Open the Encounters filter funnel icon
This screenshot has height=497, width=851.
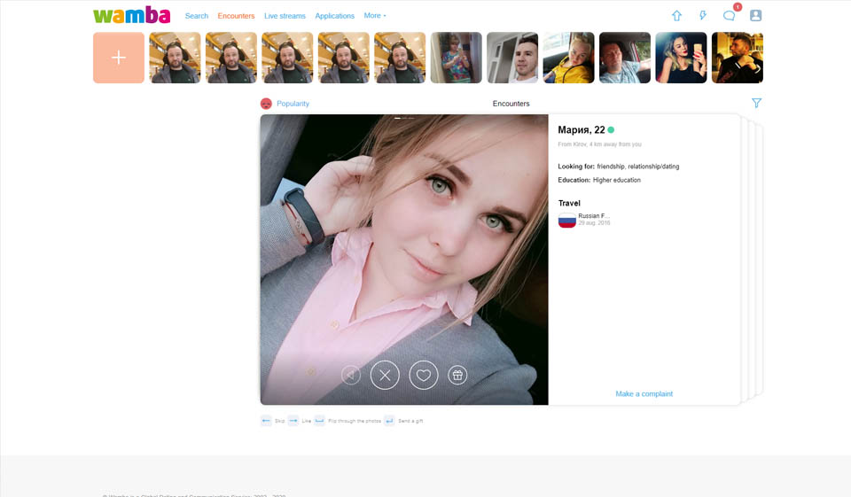pos(756,103)
